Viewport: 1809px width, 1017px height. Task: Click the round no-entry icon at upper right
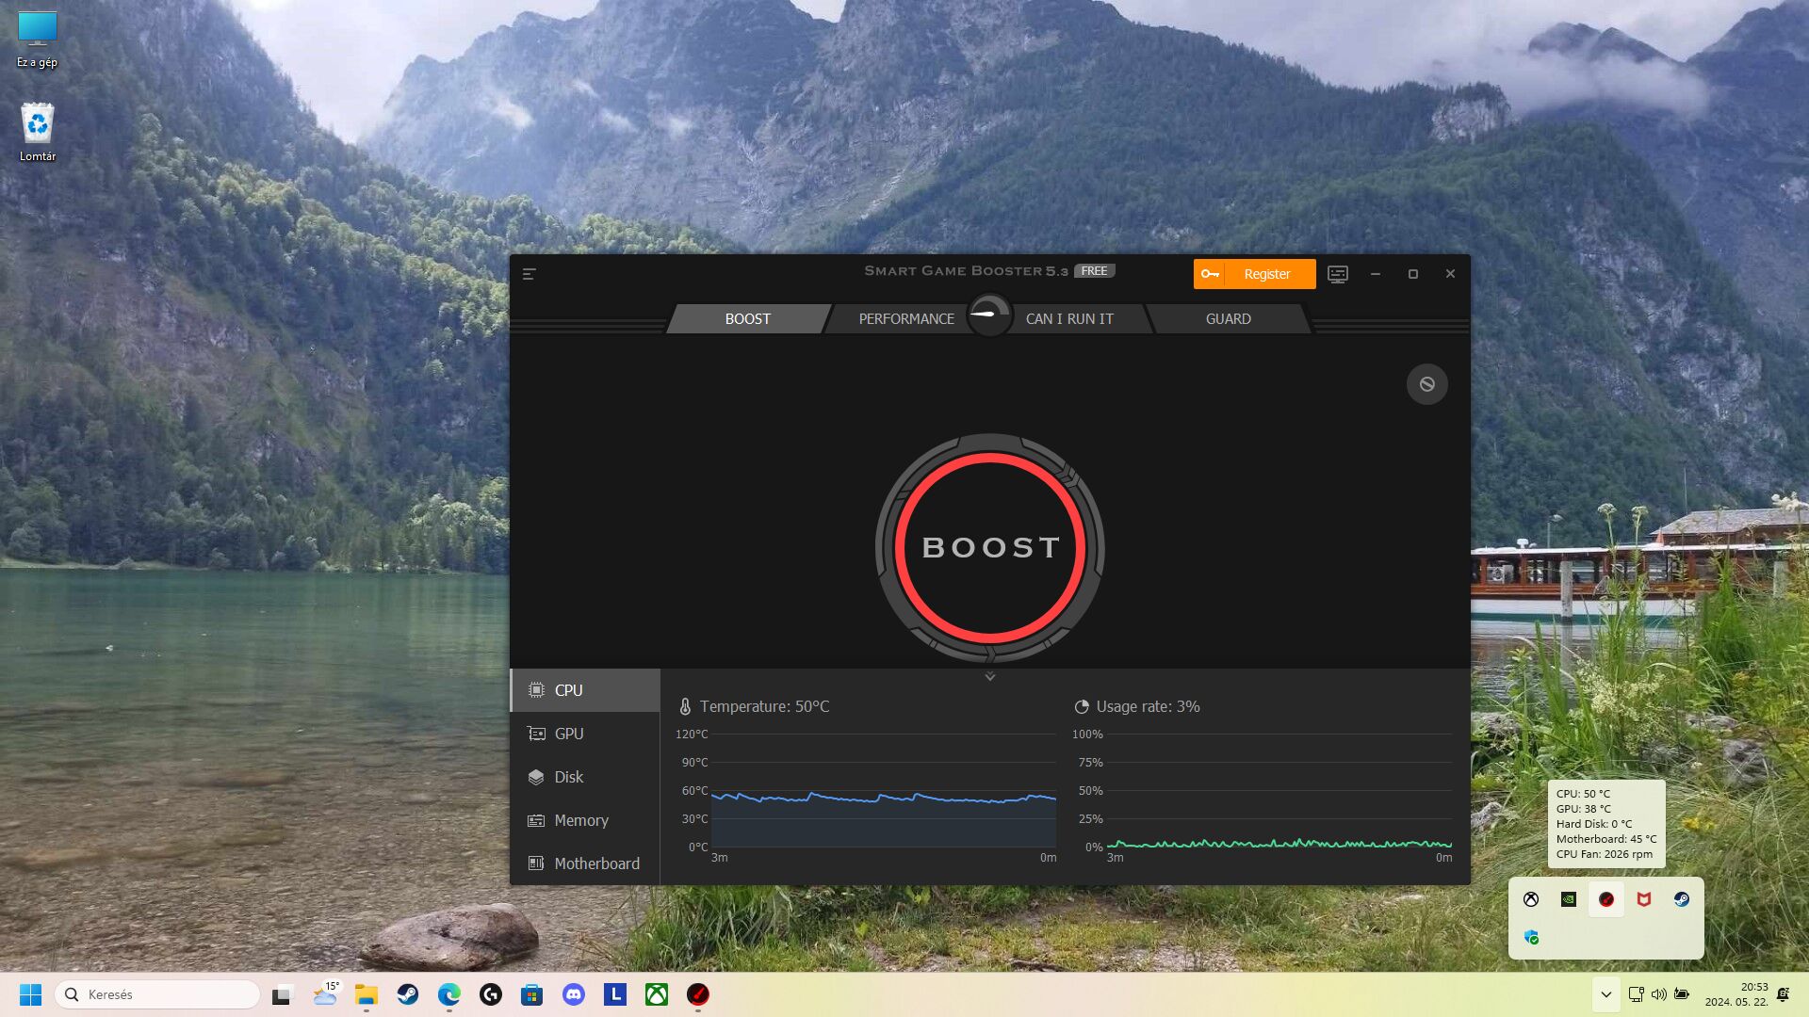pos(1426,384)
